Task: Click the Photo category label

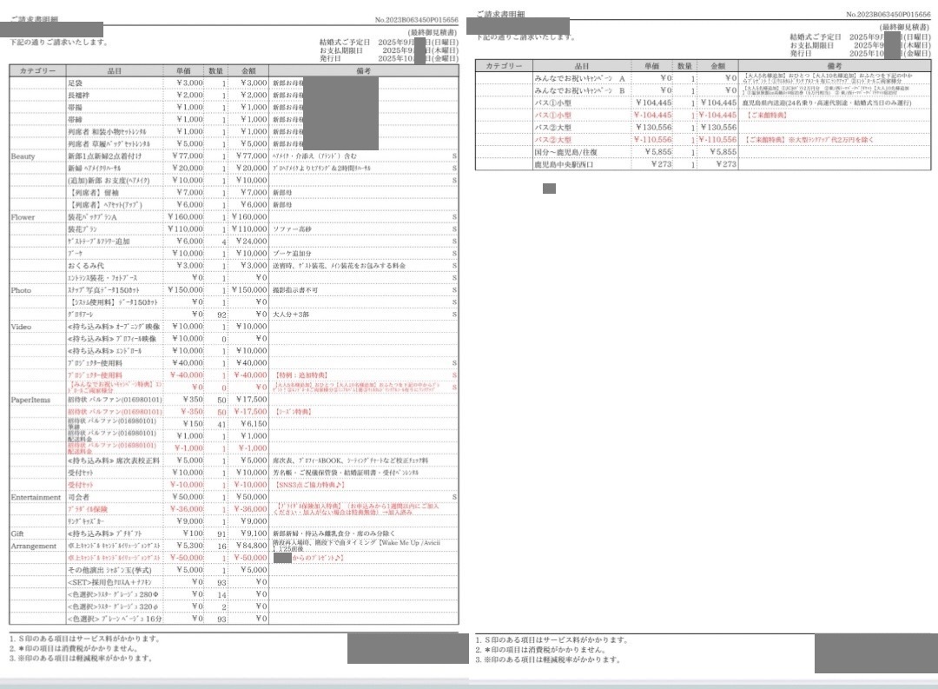Action: pyautogui.click(x=22, y=290)
